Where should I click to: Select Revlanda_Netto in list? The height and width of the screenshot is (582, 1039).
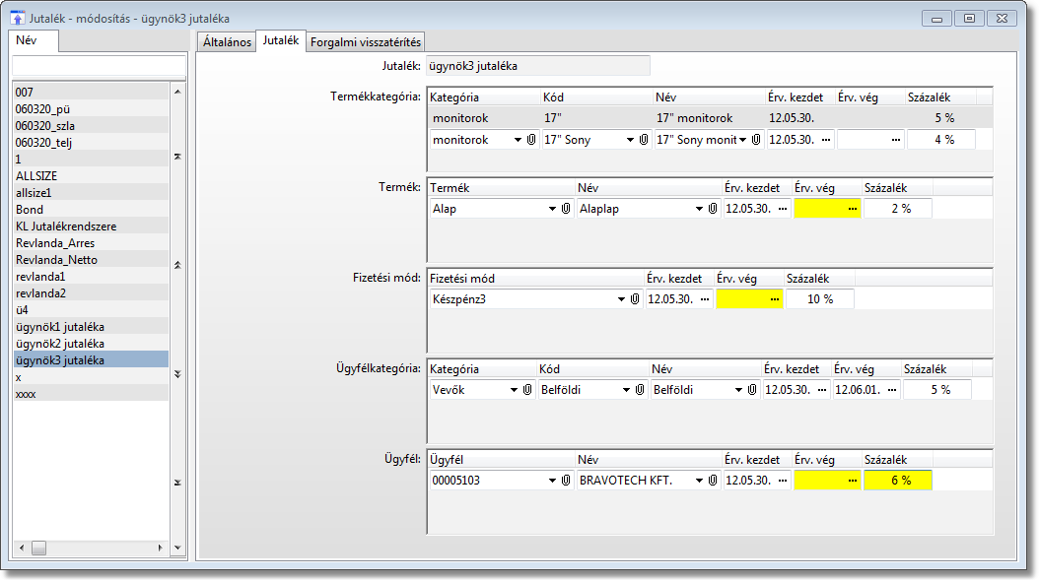click(91, 260)
